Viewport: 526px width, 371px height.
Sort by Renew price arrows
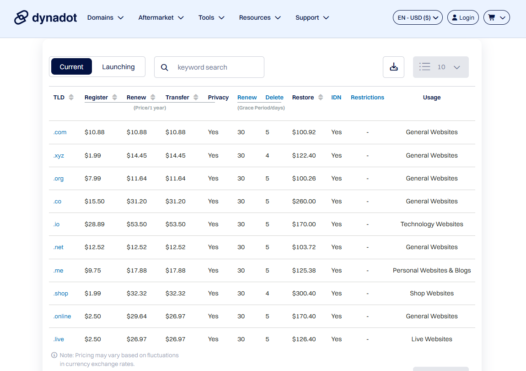coord(153,97)
